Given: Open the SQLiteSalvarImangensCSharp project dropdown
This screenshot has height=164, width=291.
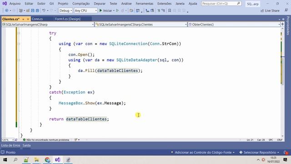Looking at the screenshot, I should click(x=48, y=24).
